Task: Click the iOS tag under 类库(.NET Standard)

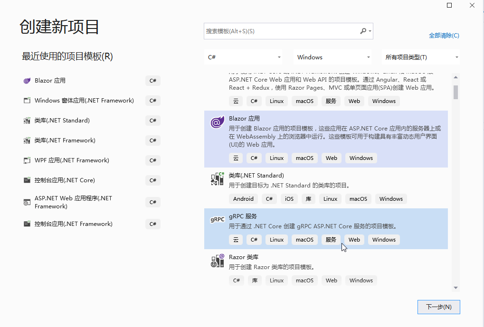Action: [x=289, y=198]
